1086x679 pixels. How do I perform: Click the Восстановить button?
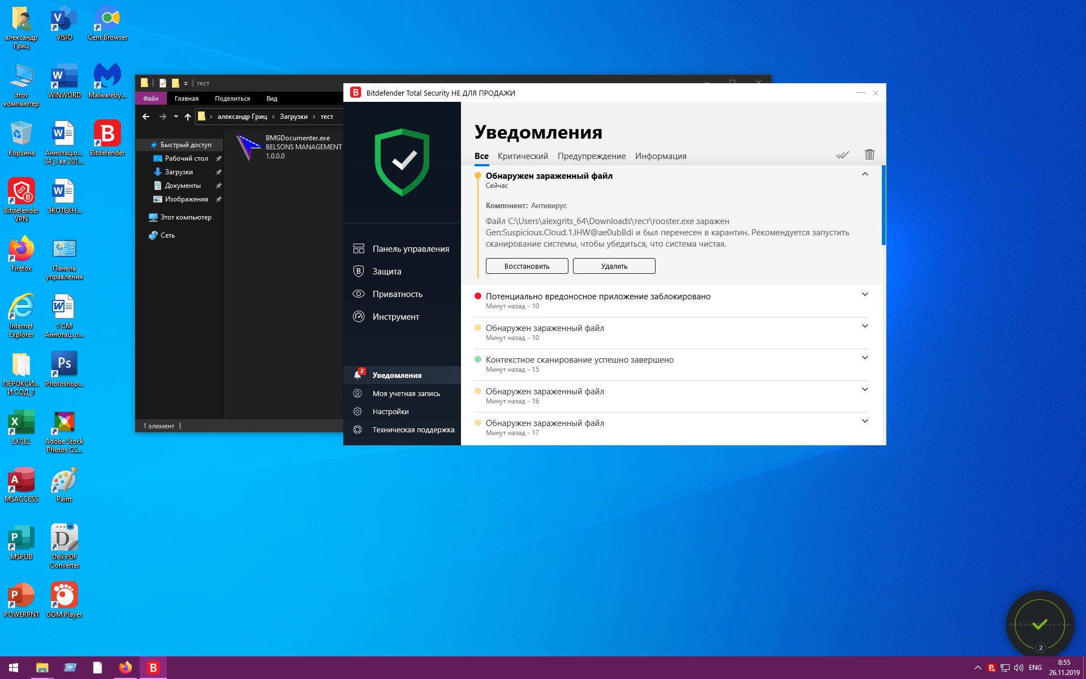pyautogui.click(x=527, y=266)
